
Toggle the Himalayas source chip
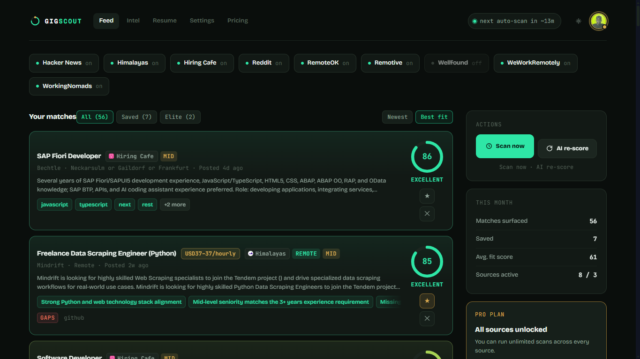(x=135, y=63)
